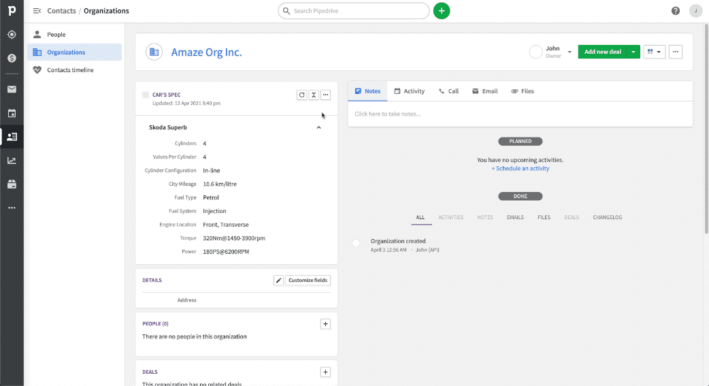
Task: Click the pencil edit icon in Details
Action: coord(278,280)
